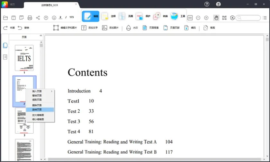Select the hand pan tool
The width and height of the screenshot is (270, 162).
(216, 18)
